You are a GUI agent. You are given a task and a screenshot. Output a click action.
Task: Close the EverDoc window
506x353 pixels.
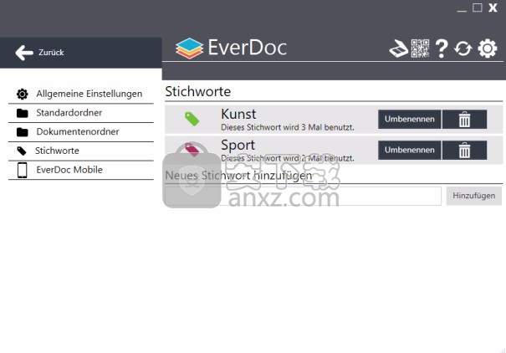coord(493,8)
